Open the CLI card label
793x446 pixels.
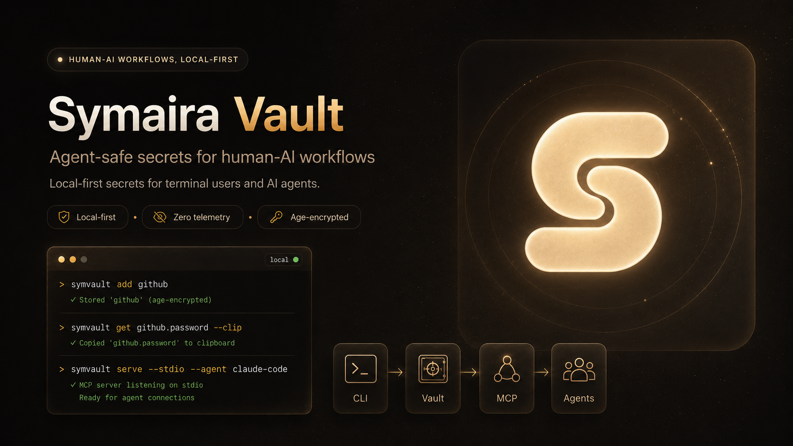click(360, 398)
